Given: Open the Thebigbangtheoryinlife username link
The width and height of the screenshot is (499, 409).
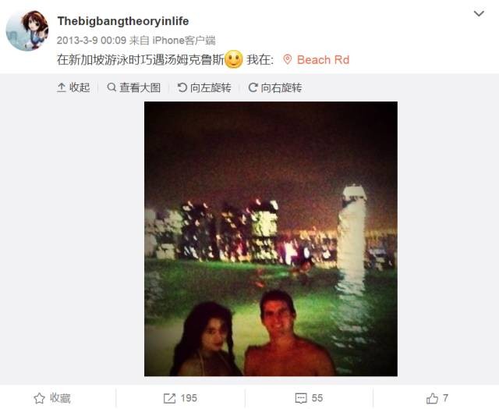Looking at the screenshot, I should pyautogui.click(x=123, y=21).
